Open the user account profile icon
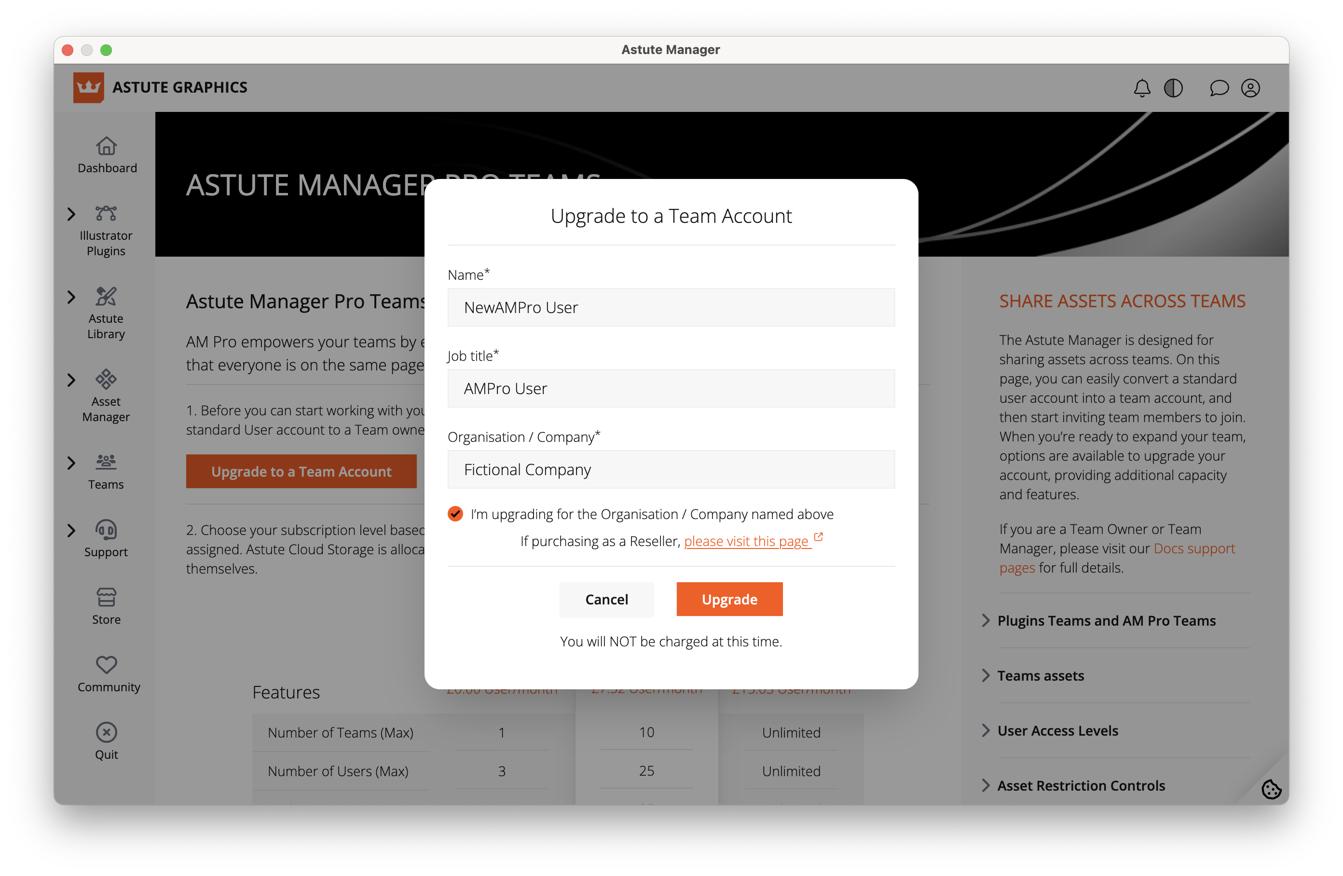This screenshot has width=1343, height=876. [x=1250, y=88]
